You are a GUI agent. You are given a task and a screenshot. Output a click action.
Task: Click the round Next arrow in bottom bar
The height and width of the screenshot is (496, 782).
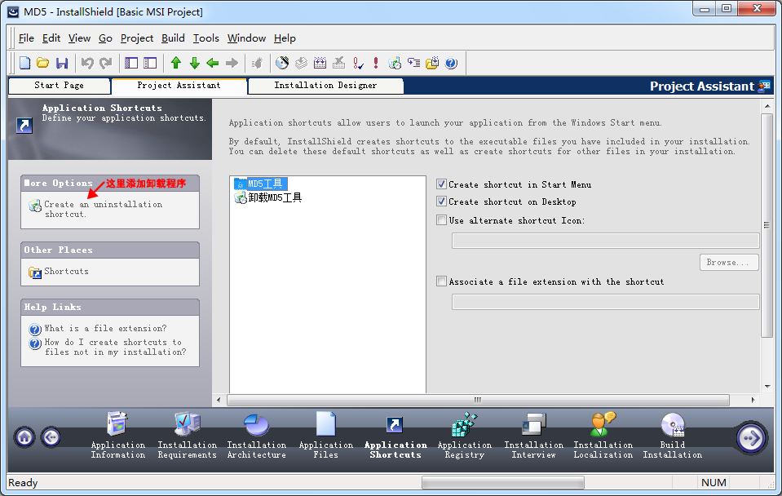click(751, 438)
